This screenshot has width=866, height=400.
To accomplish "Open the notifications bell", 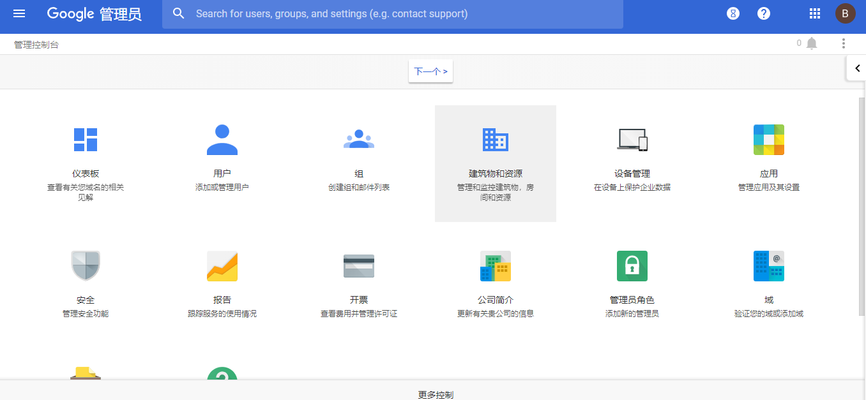I will click(812, 43).
